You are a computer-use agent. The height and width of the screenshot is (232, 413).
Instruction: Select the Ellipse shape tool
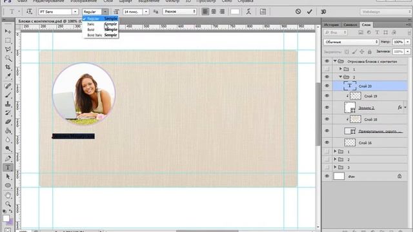8,185
